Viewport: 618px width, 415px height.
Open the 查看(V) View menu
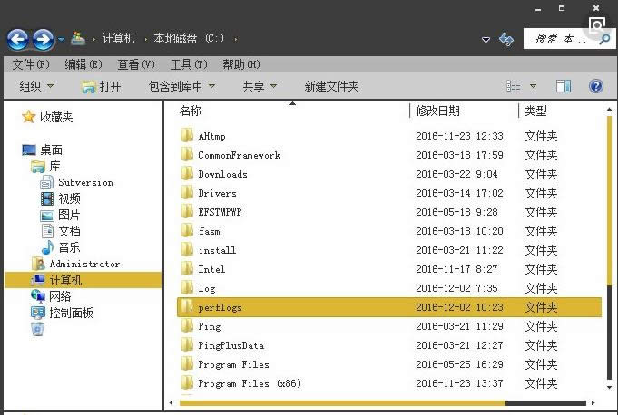point(136,64)
